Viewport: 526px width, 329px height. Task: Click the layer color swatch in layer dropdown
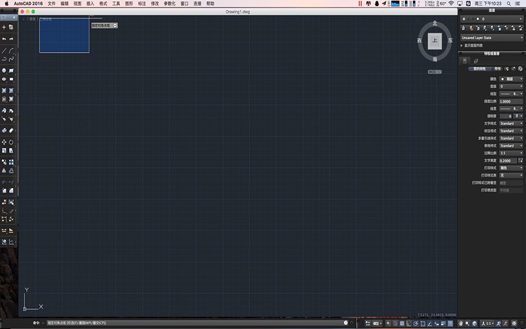pyautogui.click(x=478, y=19)
